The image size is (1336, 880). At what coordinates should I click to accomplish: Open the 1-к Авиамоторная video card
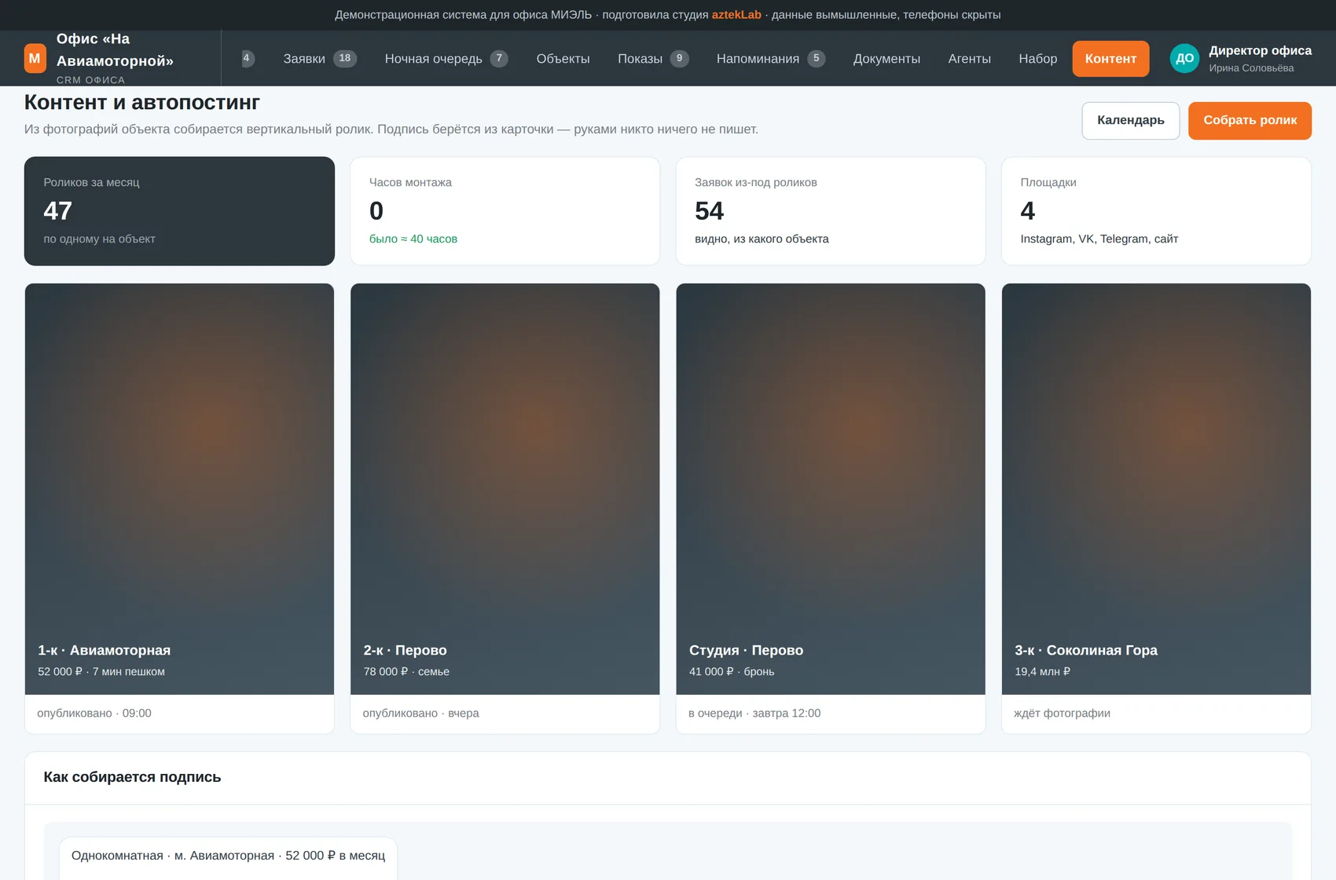pos(179,509)
